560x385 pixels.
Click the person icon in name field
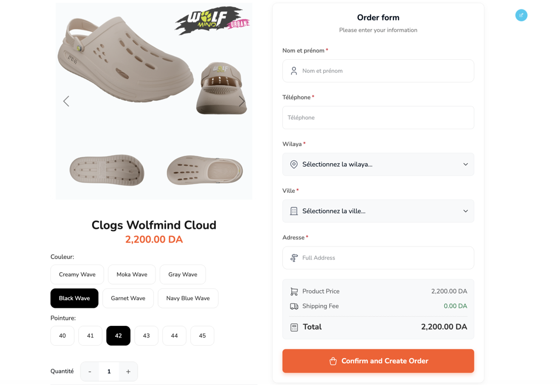click(x=294, y=71)
